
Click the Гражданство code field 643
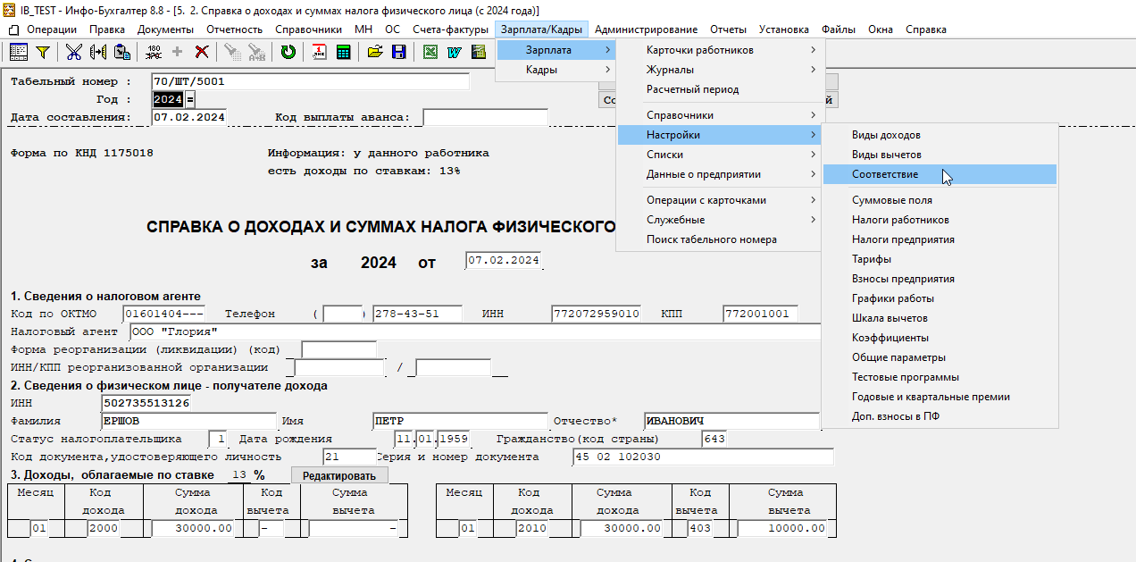[714, 439]
